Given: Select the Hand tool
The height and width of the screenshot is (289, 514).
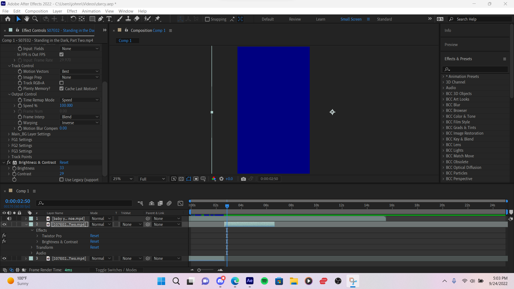Looking at the screenshot, I should point(27,19).
